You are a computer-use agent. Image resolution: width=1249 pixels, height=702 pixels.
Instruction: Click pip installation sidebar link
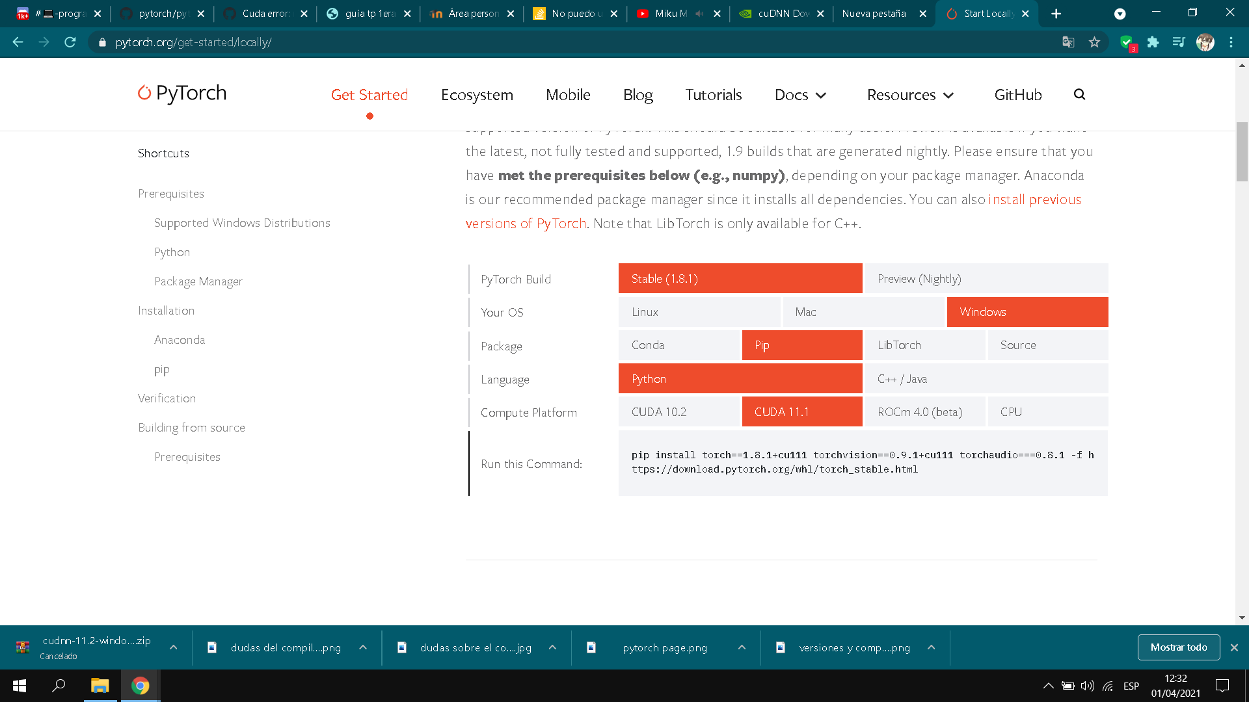point(161,369)
